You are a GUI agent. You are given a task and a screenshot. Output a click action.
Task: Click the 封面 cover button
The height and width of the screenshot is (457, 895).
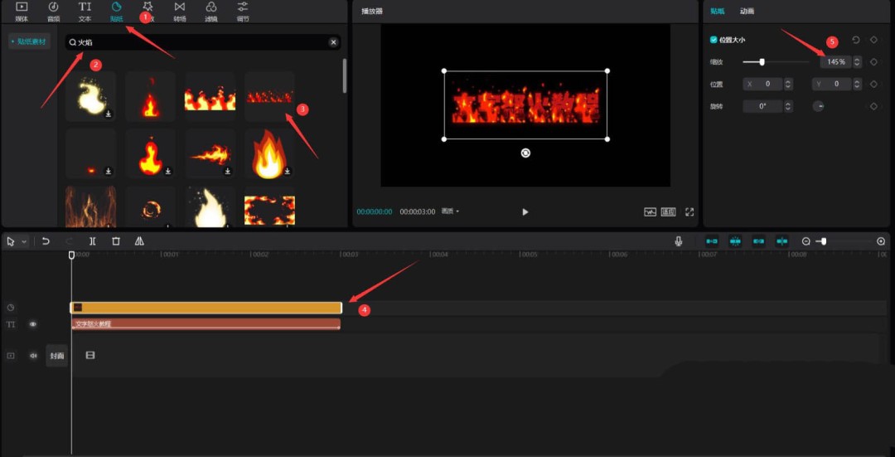pos(56,356)
